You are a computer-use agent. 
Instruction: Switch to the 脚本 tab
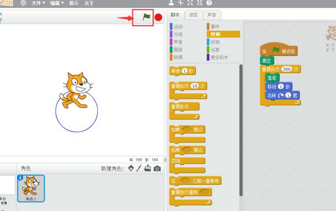pyautogui.click(x=175, y=15)
